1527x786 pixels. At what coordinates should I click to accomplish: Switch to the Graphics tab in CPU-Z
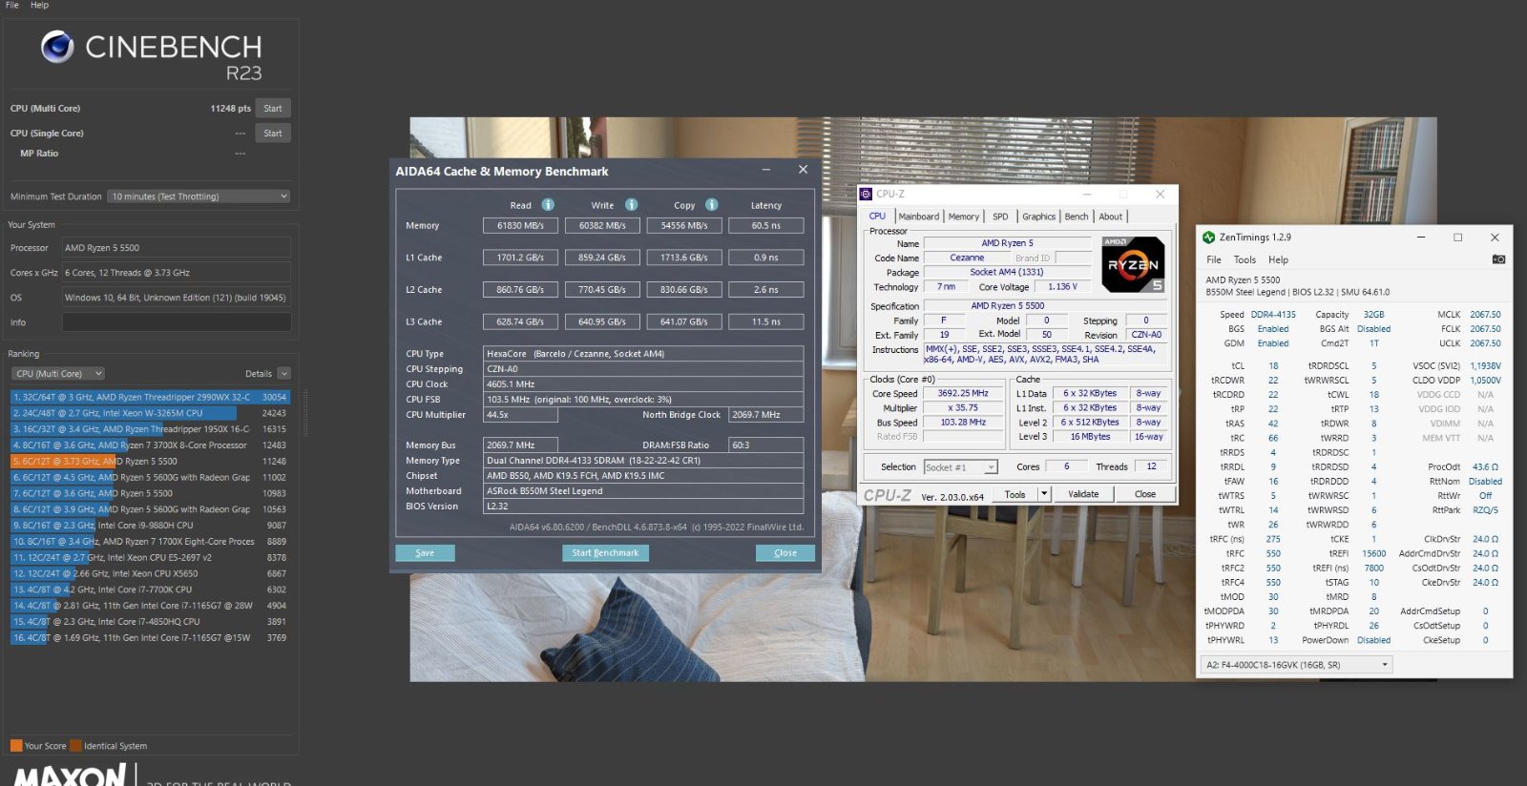(1038, 217)
